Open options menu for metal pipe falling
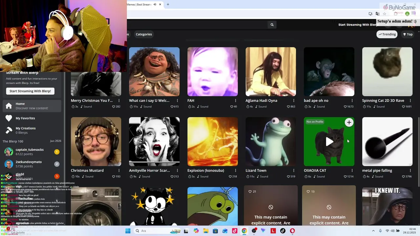The width and height of the screenshot is (420, 236). pos(410,170)
